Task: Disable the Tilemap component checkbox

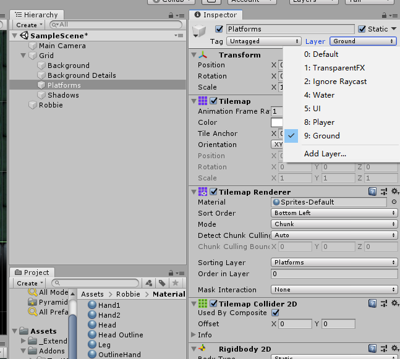Action: click(213, 101)
